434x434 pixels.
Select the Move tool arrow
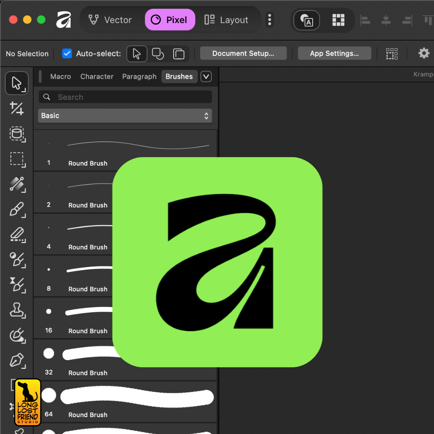[17, 83]
